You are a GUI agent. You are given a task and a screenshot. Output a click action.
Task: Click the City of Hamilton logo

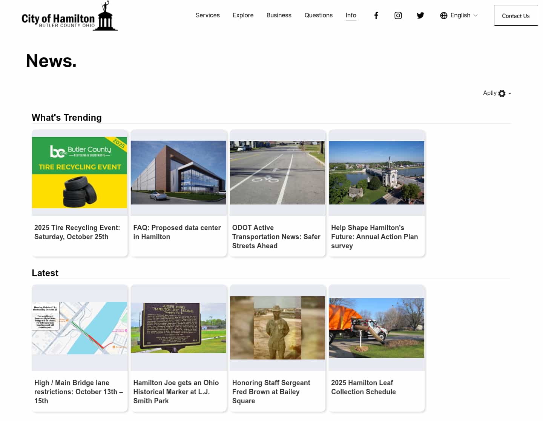(x=69, y=17)
